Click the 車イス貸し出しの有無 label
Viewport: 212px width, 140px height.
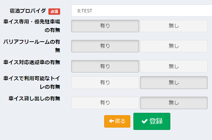point(34,98)
